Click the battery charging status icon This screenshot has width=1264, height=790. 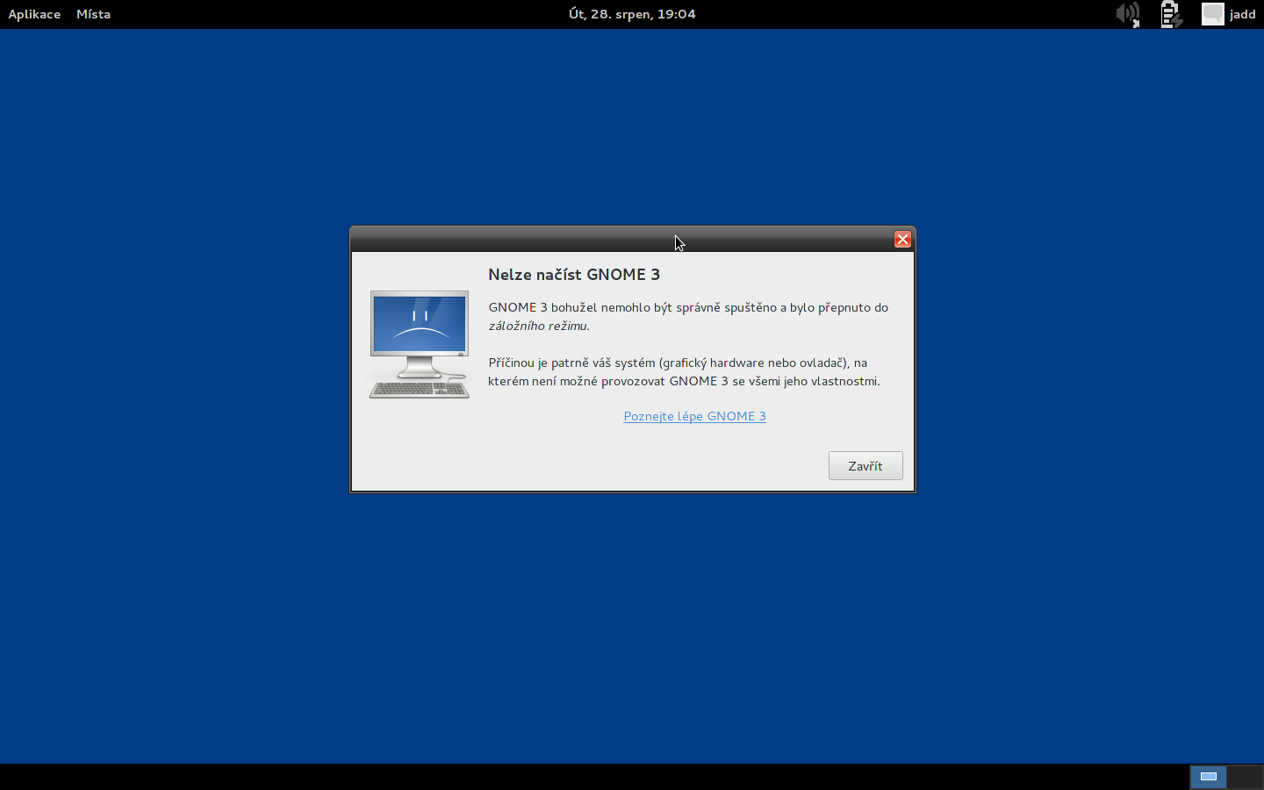tap(1171, 14)
